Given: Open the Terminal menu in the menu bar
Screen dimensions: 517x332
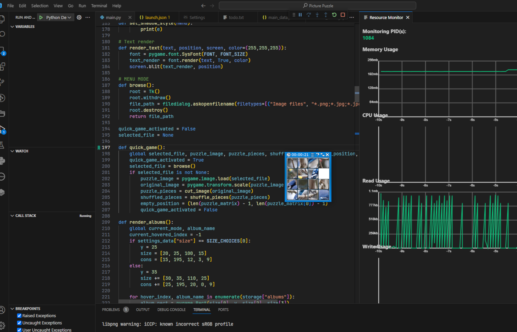Looking at the screenshot, I should tap(99, 6).
